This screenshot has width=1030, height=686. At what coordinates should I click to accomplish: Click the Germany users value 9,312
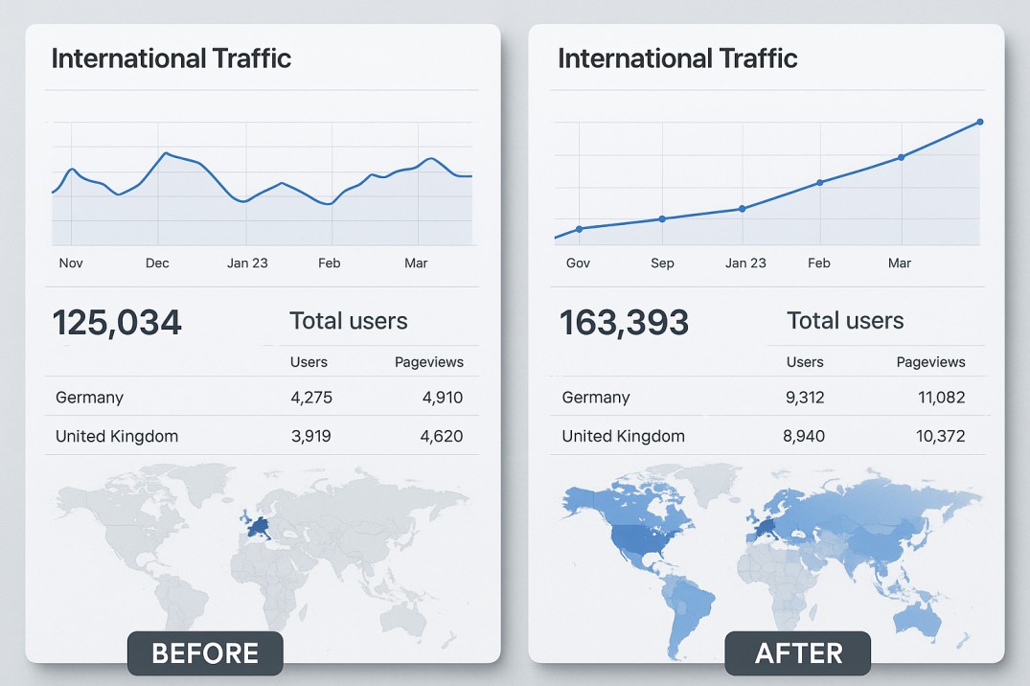click(806, 398)
